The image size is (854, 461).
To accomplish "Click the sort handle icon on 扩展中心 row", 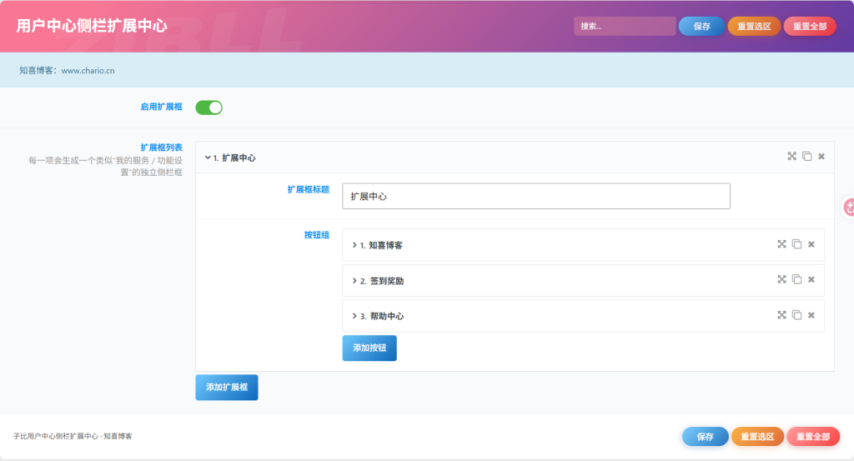I will click(792, 156).
